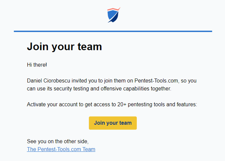Click the large Join your team heading
225x161 pixels.
coord(64,47)
